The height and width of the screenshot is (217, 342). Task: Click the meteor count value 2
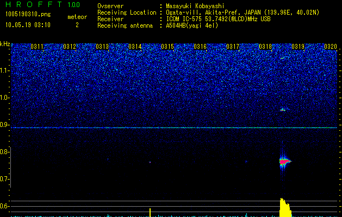pos(77,25)
